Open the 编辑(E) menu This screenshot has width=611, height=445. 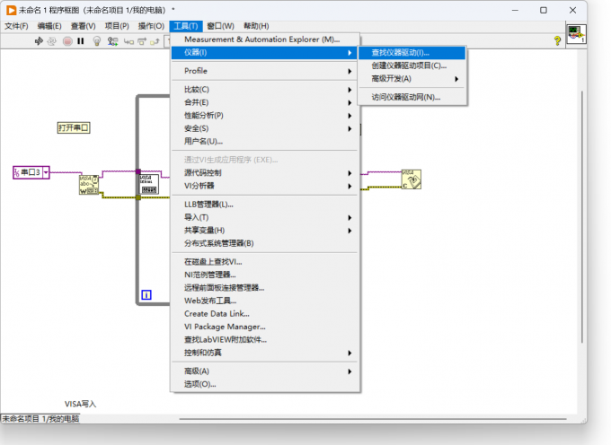pyautogui.click(x=49, y=26)
